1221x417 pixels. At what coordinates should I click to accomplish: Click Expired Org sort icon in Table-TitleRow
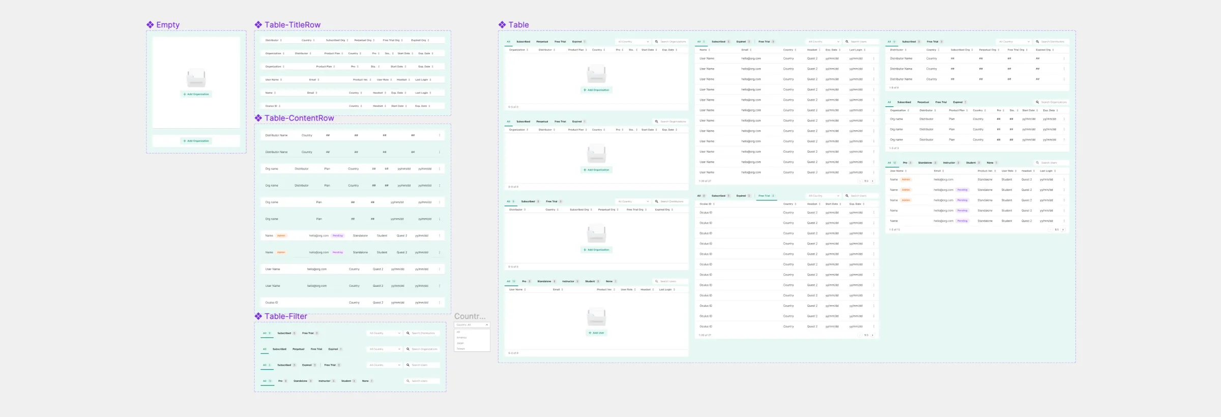(428, 40)
